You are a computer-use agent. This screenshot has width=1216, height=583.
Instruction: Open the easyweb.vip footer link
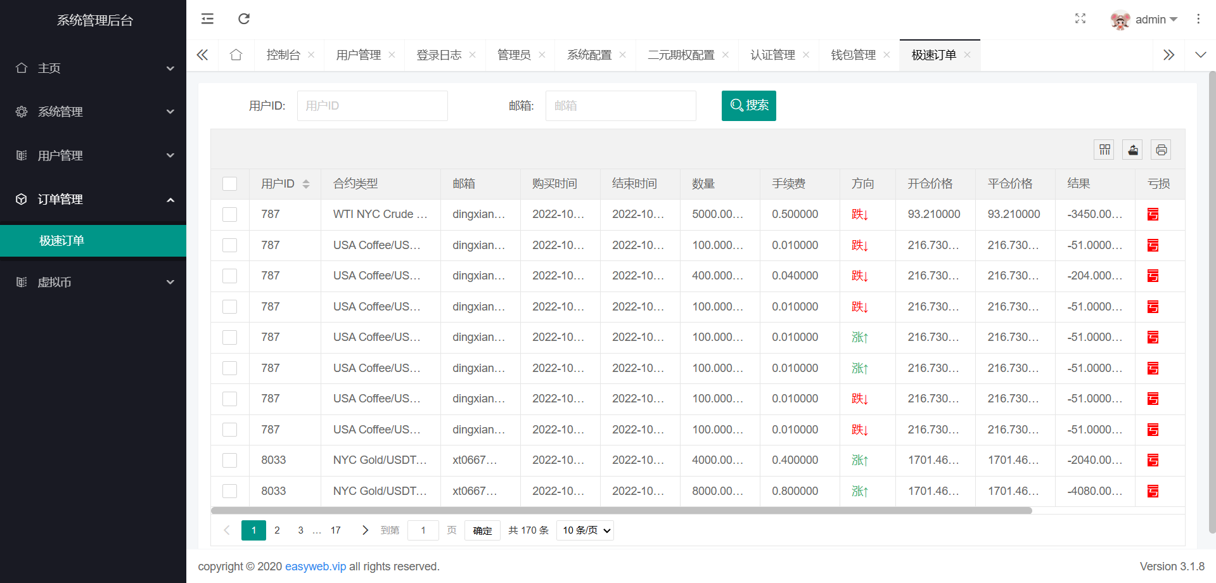coord(316,567)
